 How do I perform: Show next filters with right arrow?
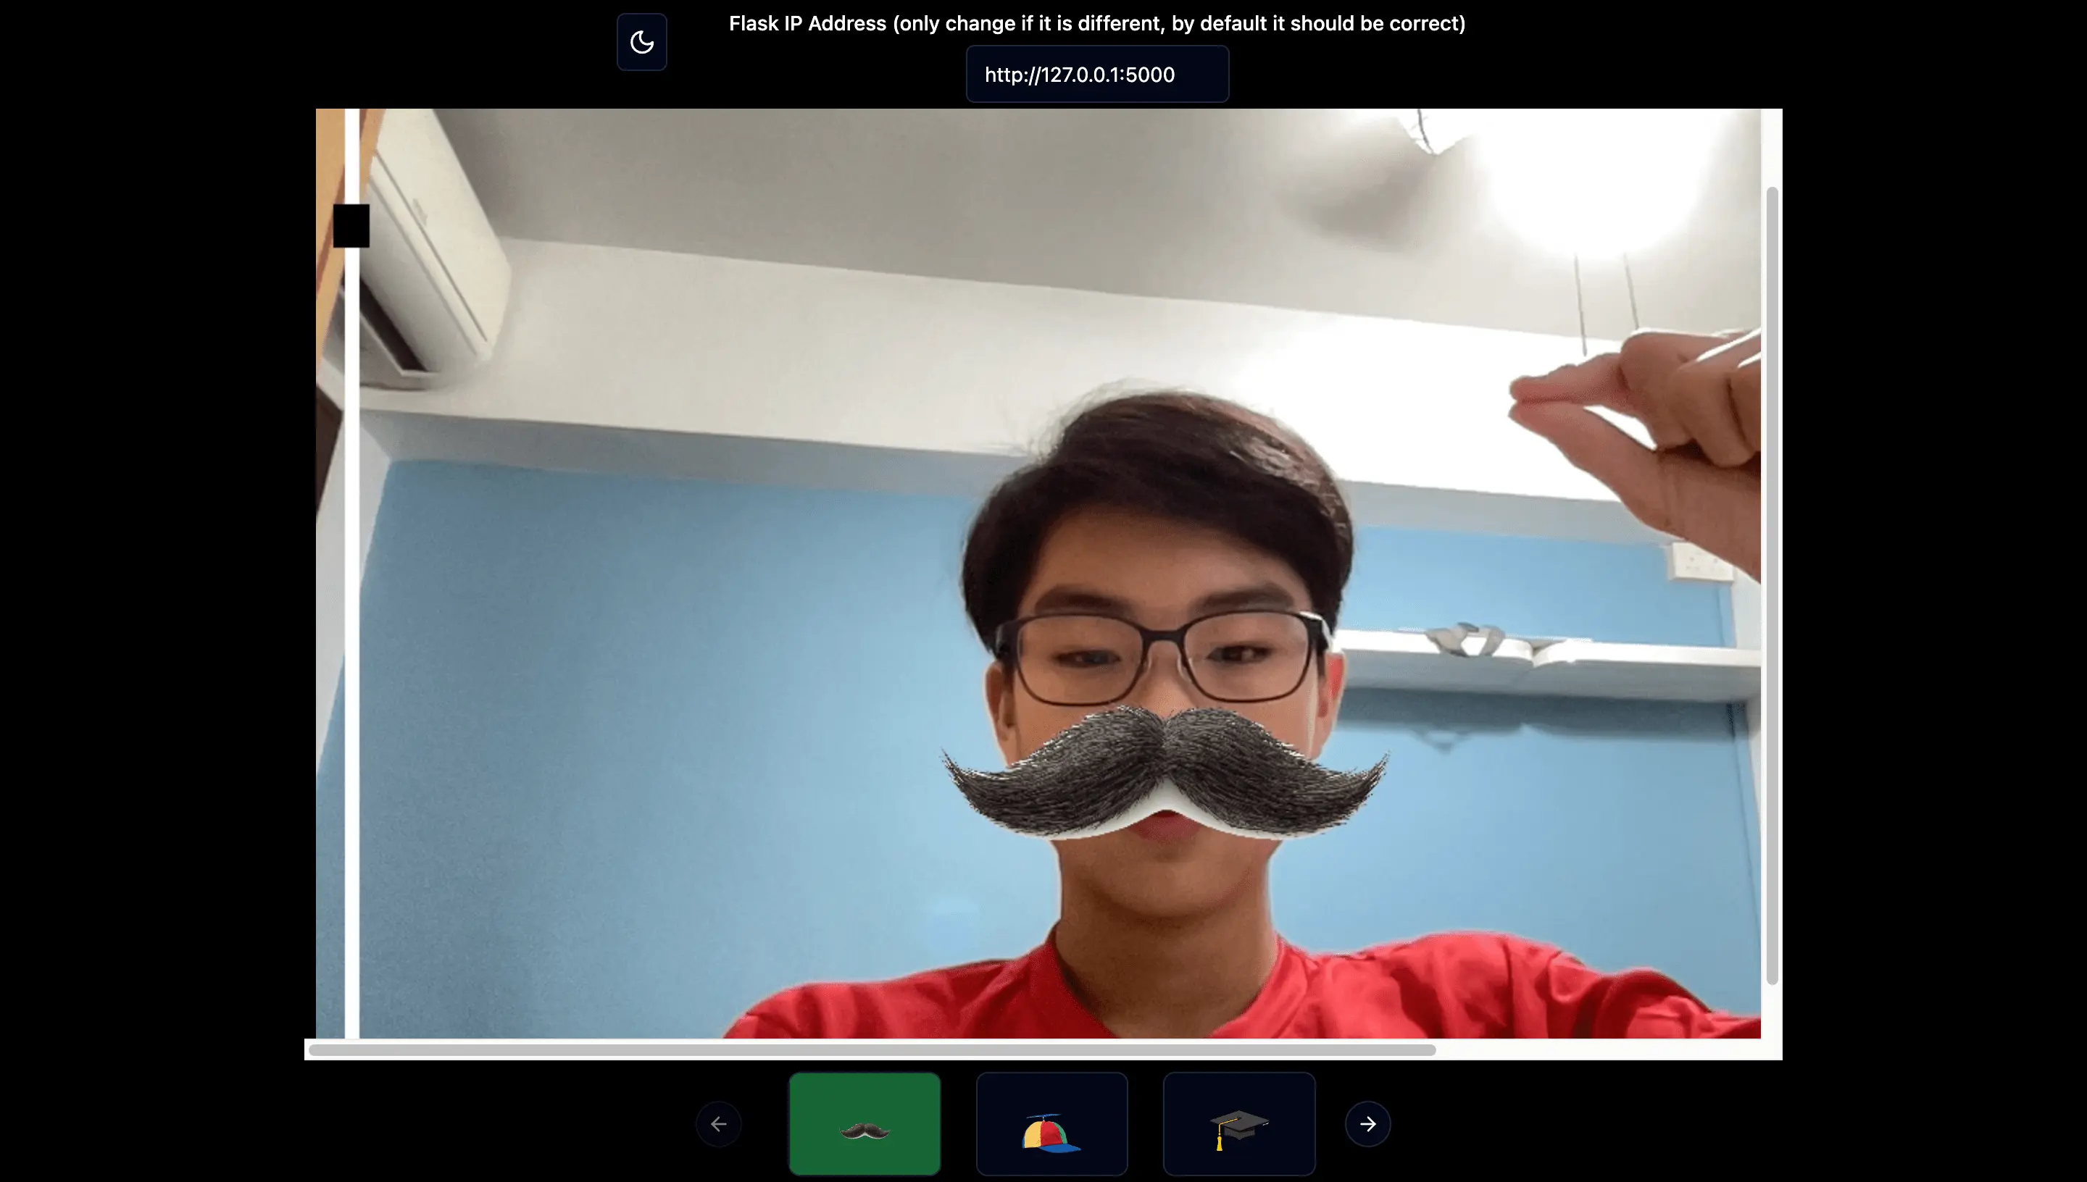click(1367, 1124)
